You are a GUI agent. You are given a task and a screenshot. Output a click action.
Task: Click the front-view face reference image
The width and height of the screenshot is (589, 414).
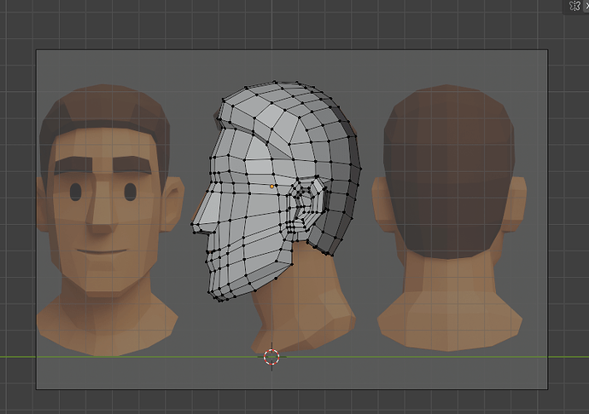coord(109,220)
